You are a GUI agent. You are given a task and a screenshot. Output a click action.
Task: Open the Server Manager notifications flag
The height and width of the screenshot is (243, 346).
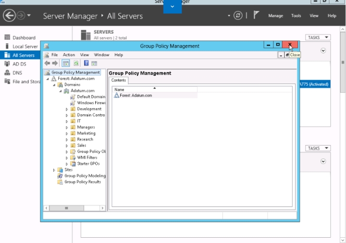257,15
